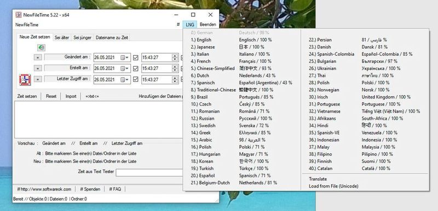Select 3.) Italian language
Image resolution: width=438 pixels, height=211 pixels.
(242, 54)
